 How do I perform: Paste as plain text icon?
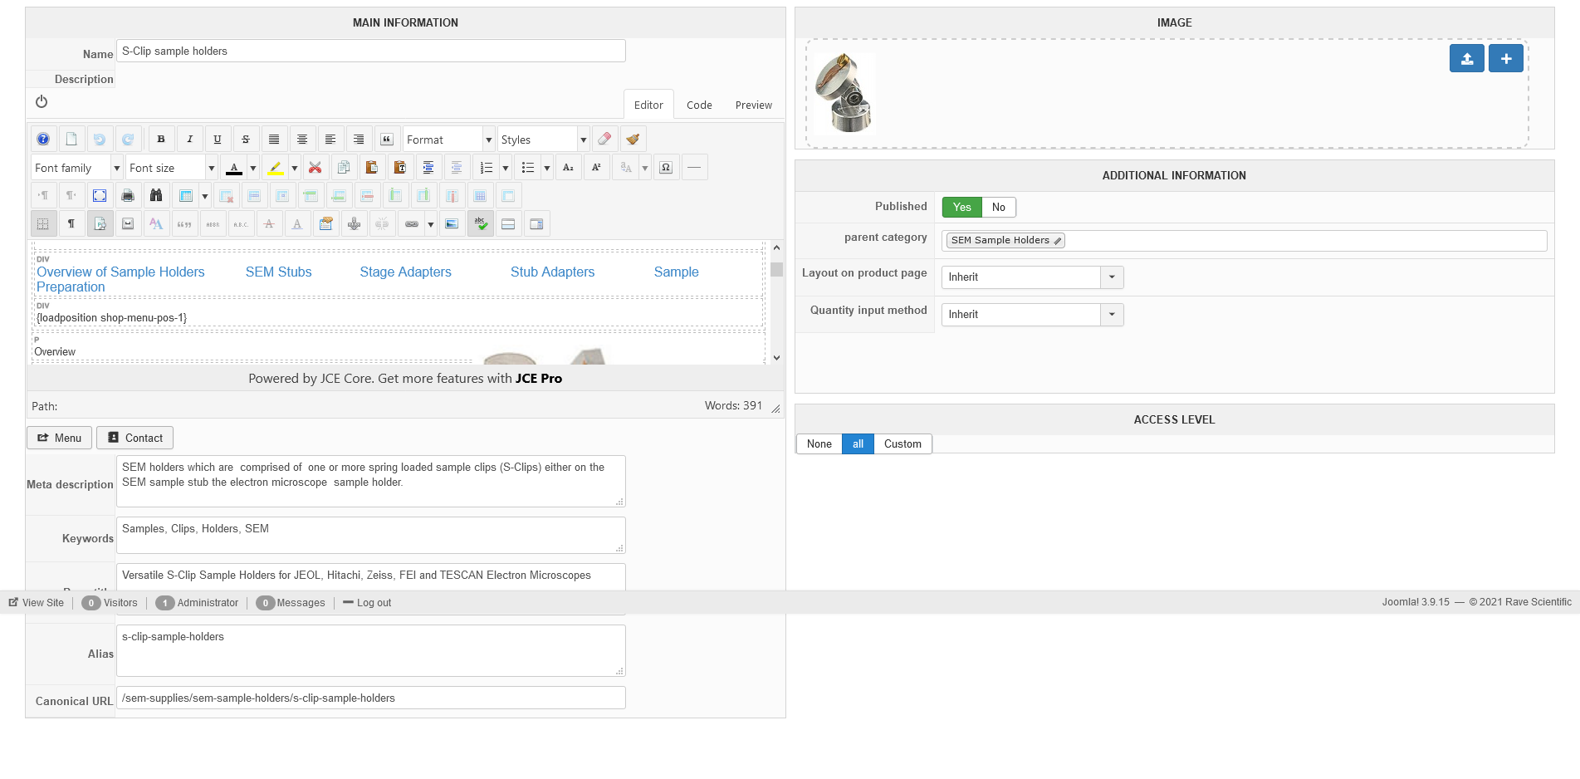pyautogui.click(x=400, y=168)
